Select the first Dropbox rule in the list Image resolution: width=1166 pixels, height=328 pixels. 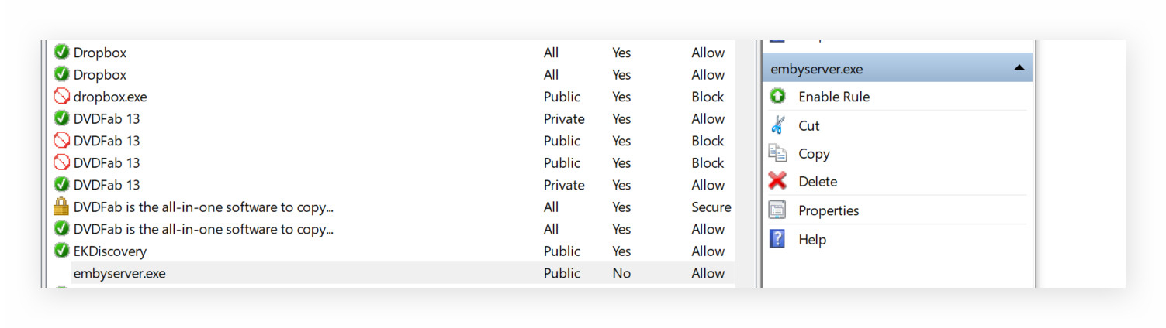point(100,53)
